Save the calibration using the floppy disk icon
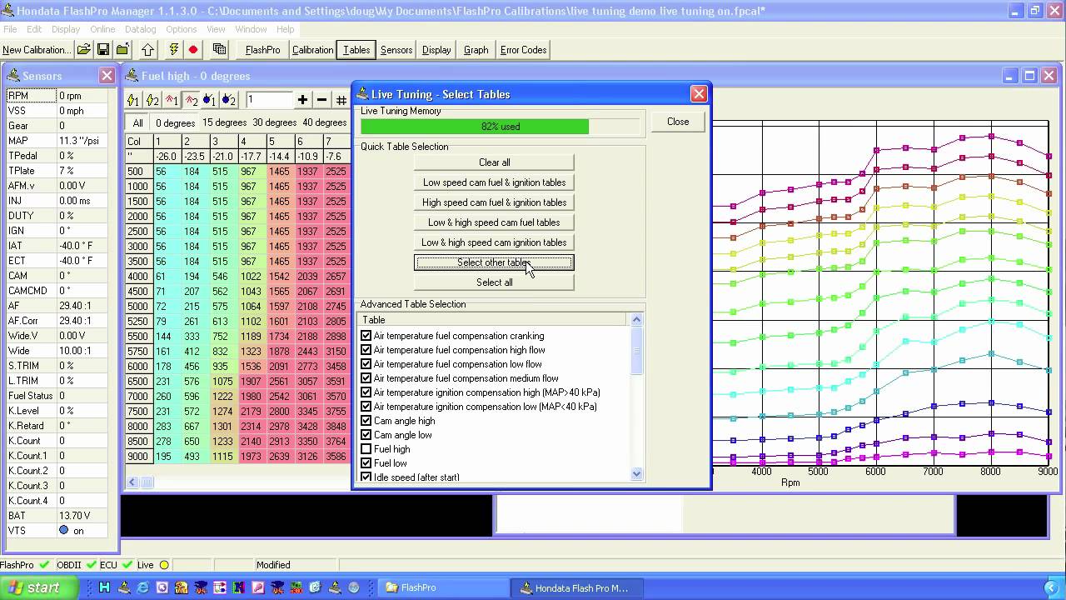The height and width of the screenshot is (600, 1066). click(103, 50)
